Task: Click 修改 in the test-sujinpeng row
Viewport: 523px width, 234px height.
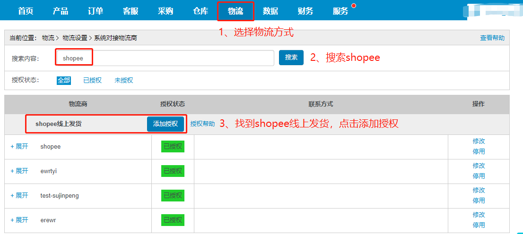Action: [x=479, y=190]
